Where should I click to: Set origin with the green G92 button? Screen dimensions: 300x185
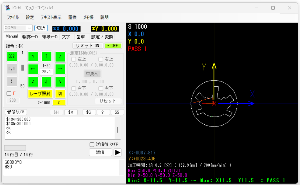[12, 56]
